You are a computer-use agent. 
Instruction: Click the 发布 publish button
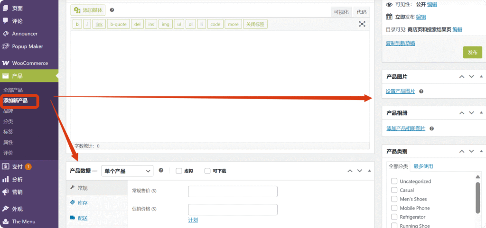point(472,53)
